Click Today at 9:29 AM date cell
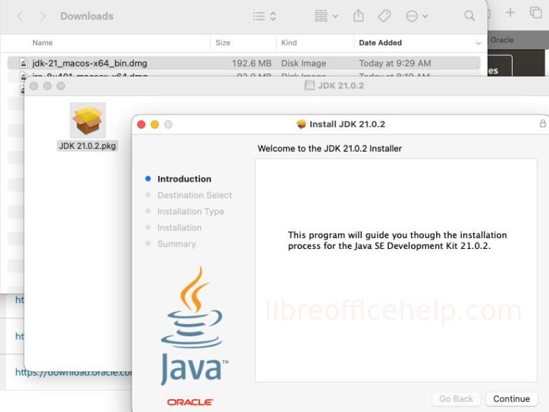Viewport: 549px width, 412px height. click(x=395, y=63)
